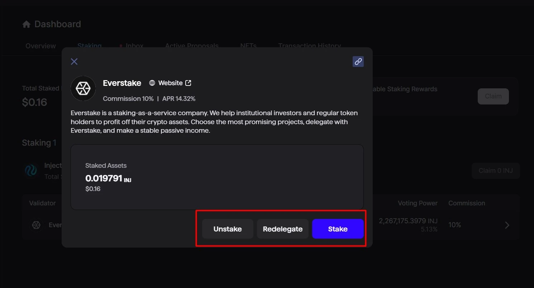Switch to the Overview tab
The image size is (534, 288).
40,46
